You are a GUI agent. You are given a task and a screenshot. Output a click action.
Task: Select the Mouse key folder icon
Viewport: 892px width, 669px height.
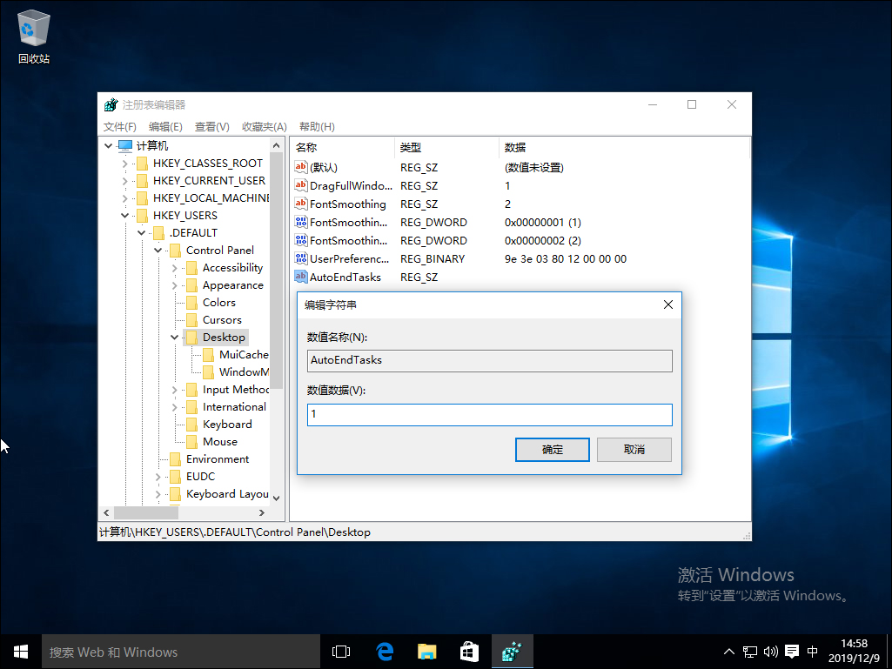[191, 441]
